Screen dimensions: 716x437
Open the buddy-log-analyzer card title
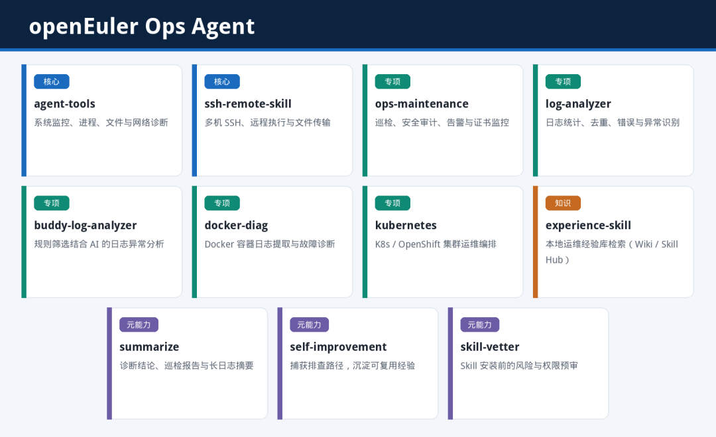coord(86,225)
